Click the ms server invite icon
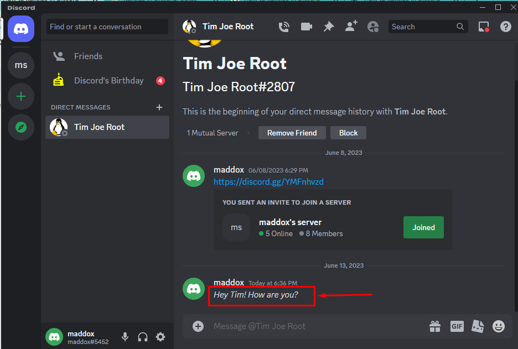Image resolution: width=518 pixels, height=349 pixels. tap(236, 227)
